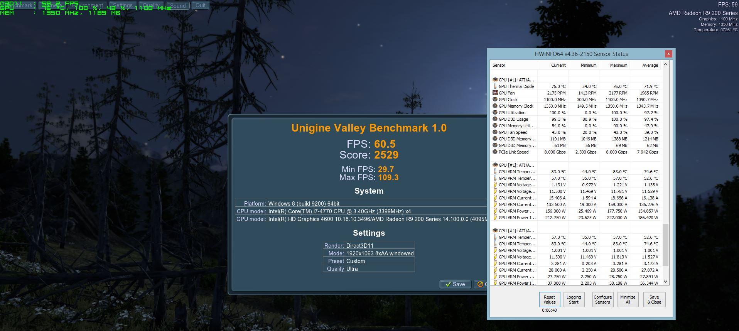Open Configure Sensors in HWiNFO

tap(602, 299)
